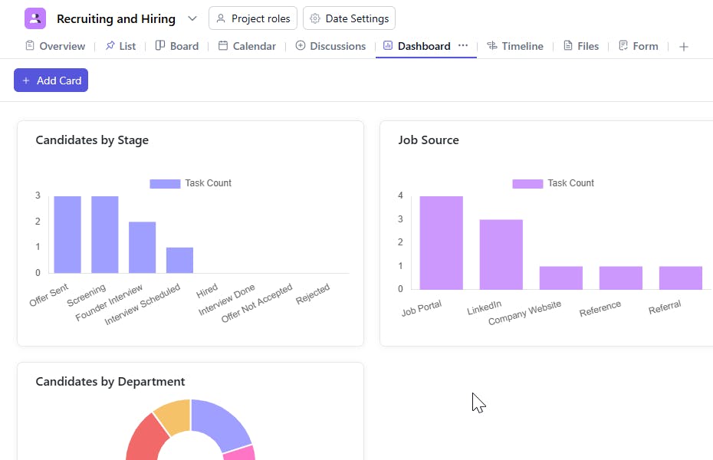Go to the Discussions tab

coord(330,46)
